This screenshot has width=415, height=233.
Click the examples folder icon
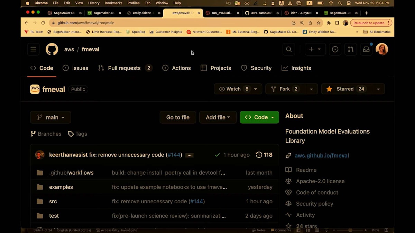click(40, 187)
